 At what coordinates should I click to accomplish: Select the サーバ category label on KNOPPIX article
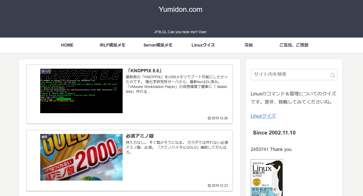point(45,71)
